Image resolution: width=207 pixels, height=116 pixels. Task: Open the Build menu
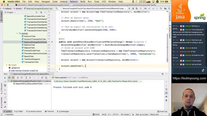(83, 2)
